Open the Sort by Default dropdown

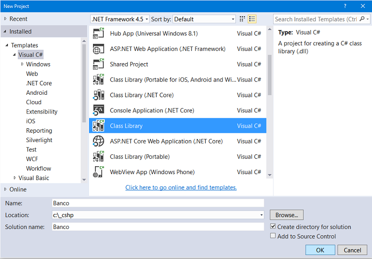tap(204, 19)
